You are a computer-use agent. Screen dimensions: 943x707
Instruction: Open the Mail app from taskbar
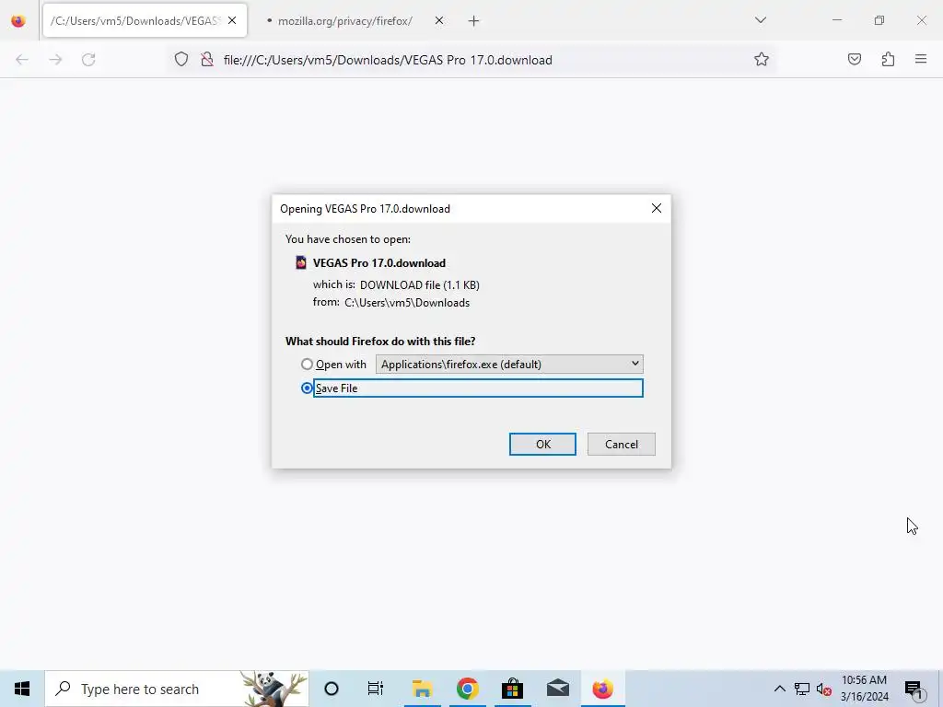[x=557, y=689]
